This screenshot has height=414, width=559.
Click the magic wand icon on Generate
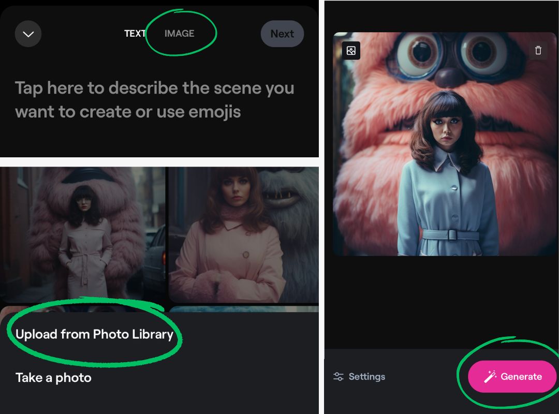[490, 377]
